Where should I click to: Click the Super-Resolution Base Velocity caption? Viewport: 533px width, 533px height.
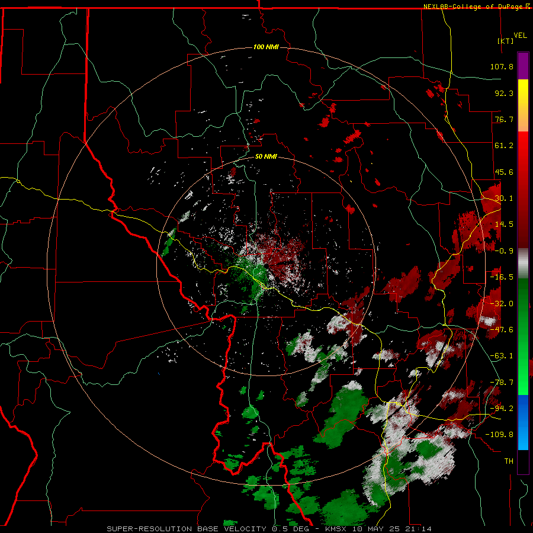coord(269,529)
